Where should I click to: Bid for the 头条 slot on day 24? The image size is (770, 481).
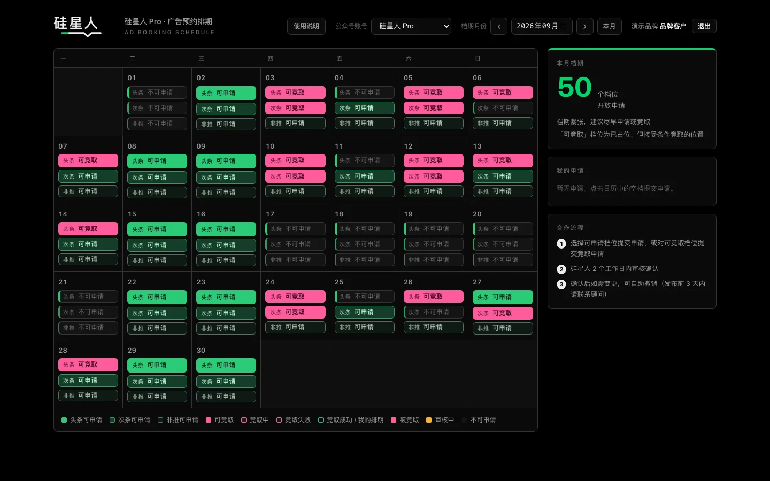click(x=295, y=297)
